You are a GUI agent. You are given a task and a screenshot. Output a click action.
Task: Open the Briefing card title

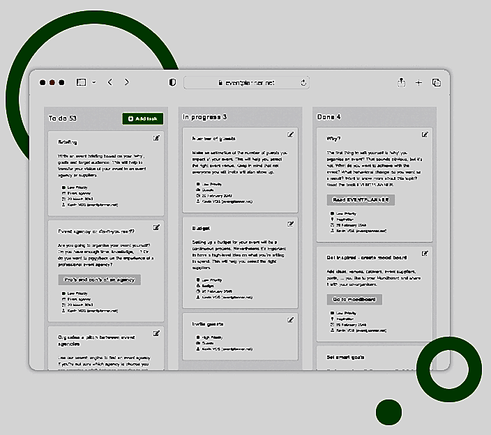[68, 142]
